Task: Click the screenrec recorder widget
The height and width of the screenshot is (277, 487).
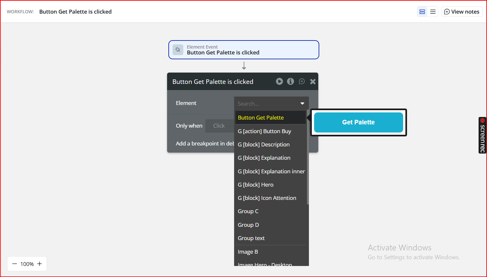Action: click(482, 135)
